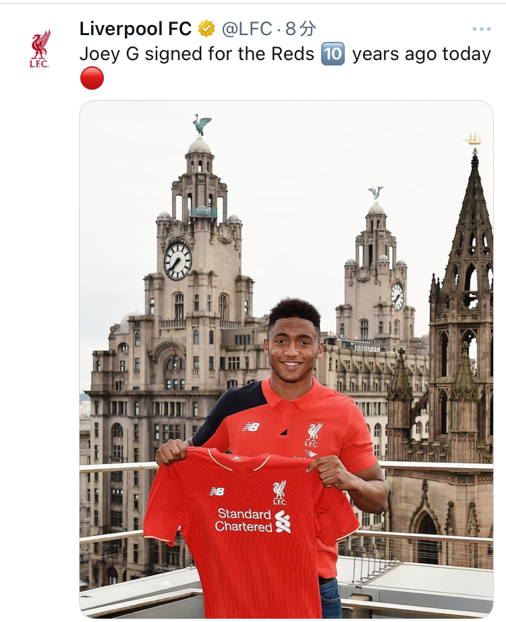Click the gold verified badge
Viewport: 506px width, 622px height.
pos(206,29)
